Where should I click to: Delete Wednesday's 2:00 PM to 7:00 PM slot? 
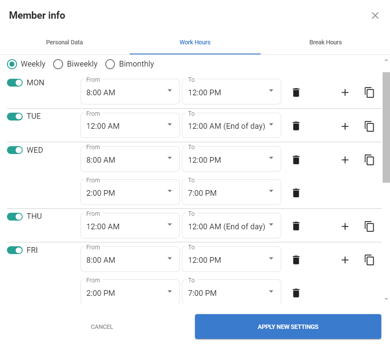296,193
